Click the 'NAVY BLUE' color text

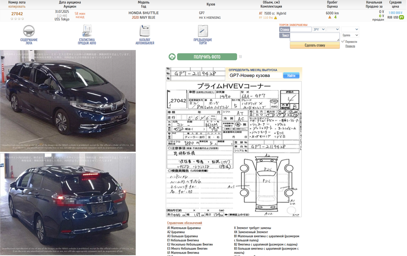point(148,17)
